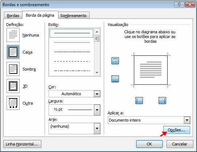Expand the Largura width dropdown
This screenshot has height=152, width=197.
97,110
